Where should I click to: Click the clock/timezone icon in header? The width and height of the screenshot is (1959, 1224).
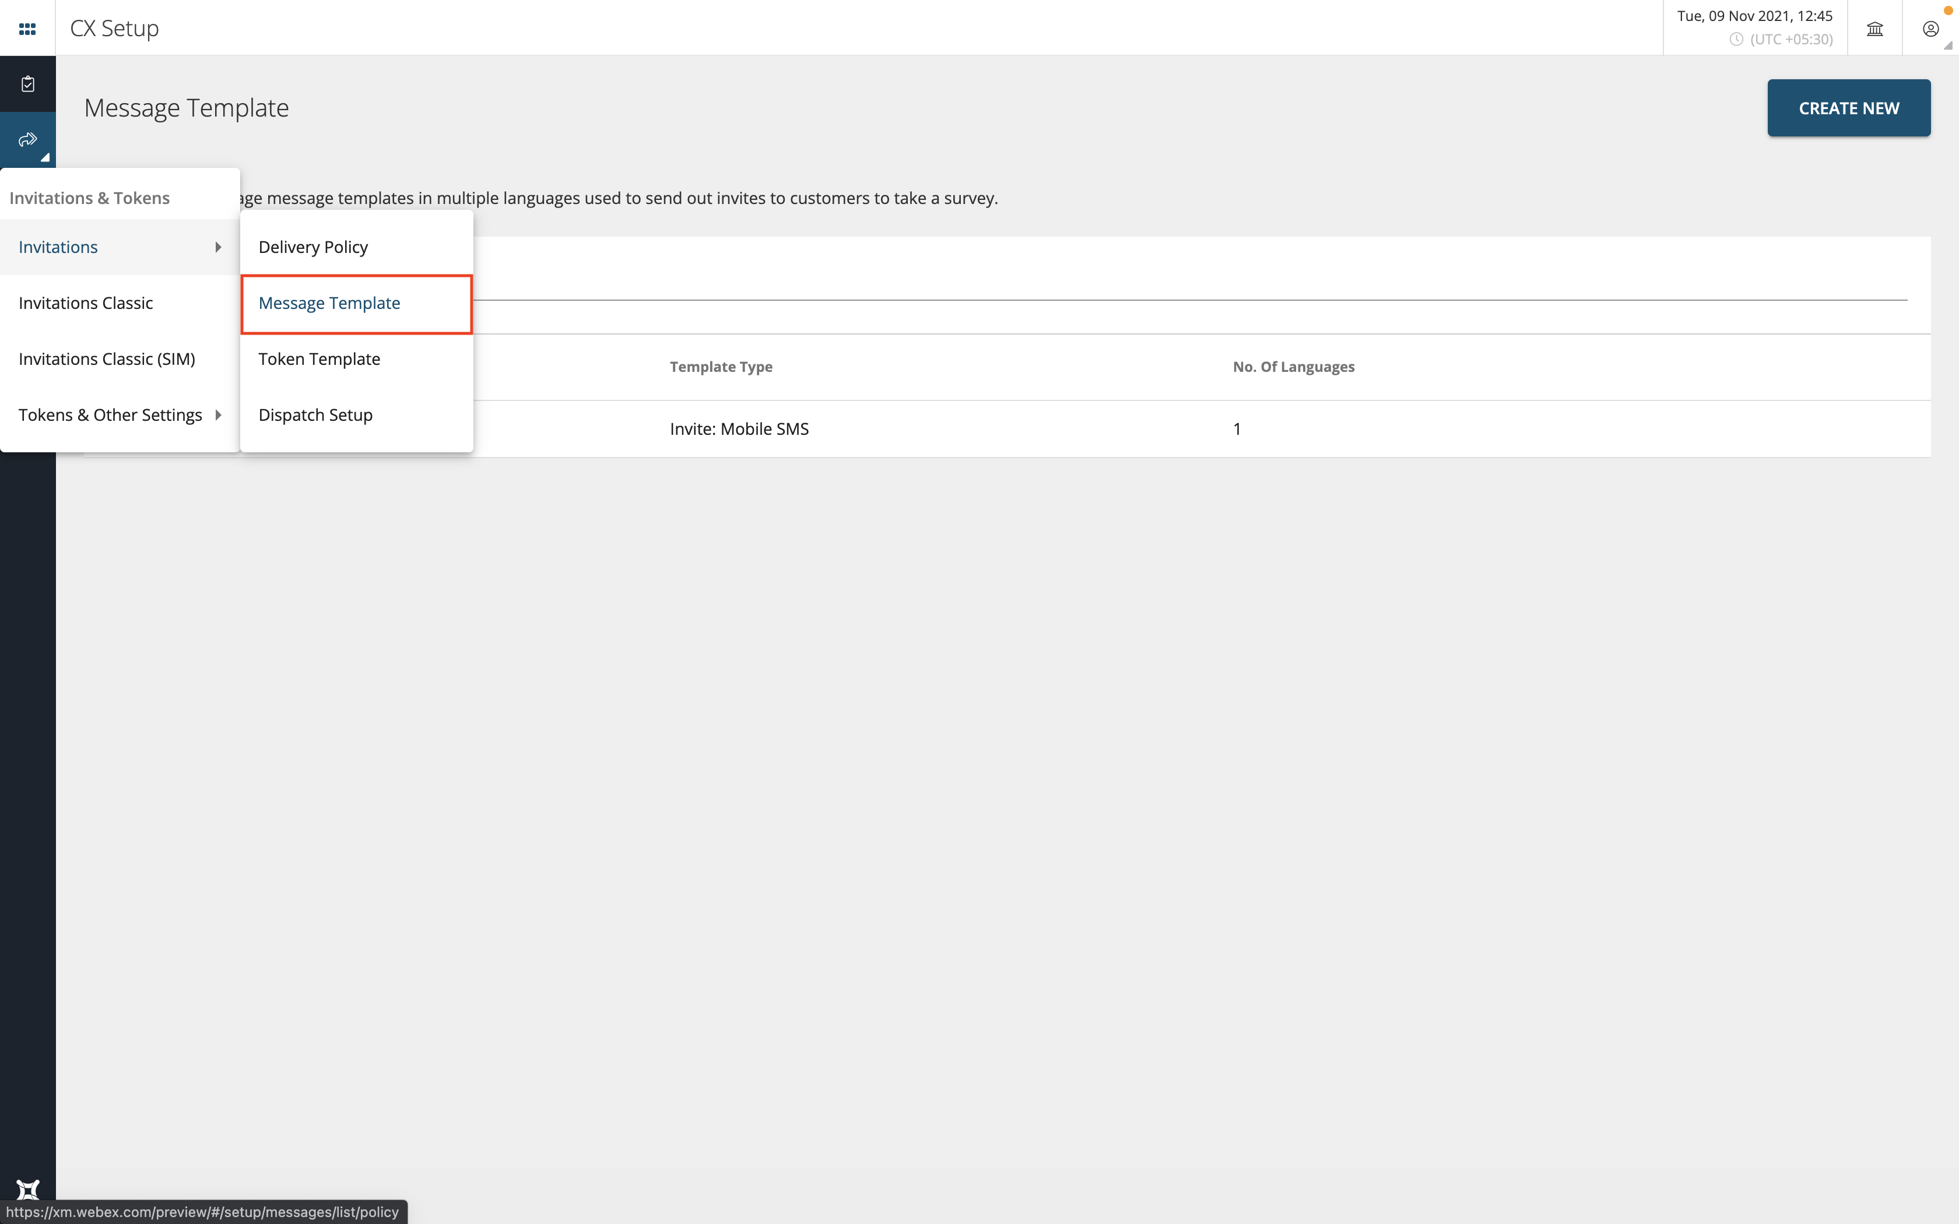(1737, 38)
